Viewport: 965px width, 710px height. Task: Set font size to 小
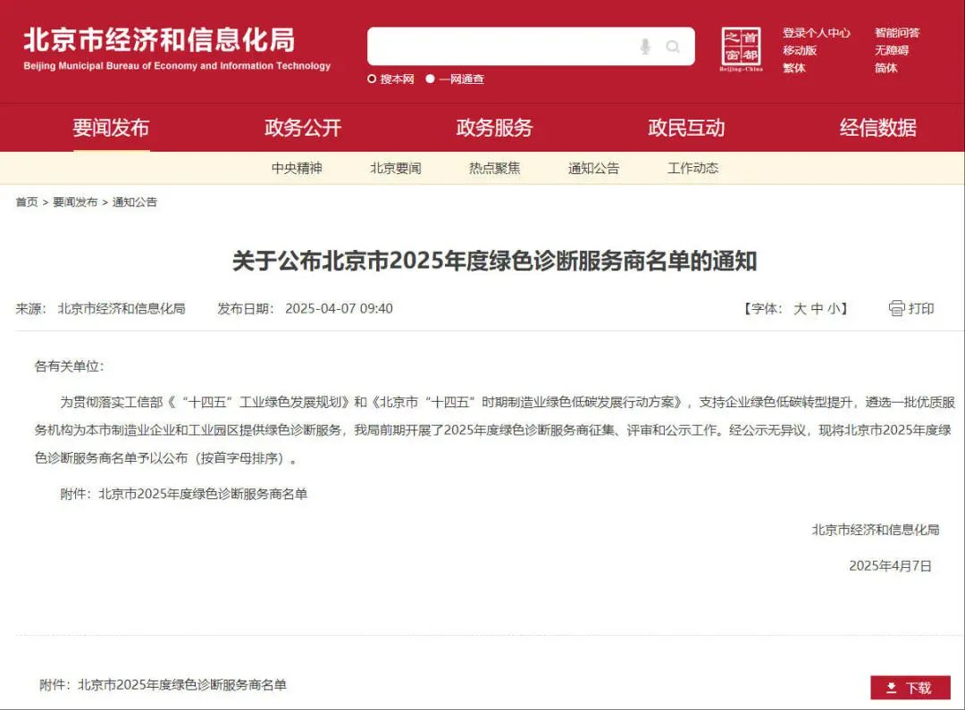834,308
